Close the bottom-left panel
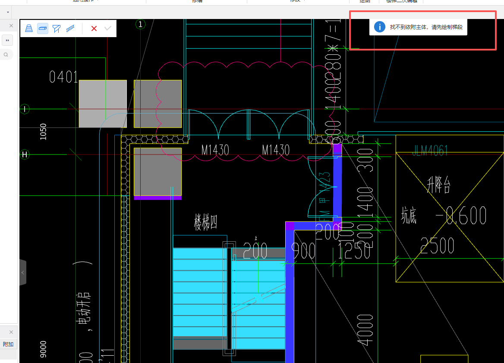This screenshot has height=363, width=504. (11, 332)
